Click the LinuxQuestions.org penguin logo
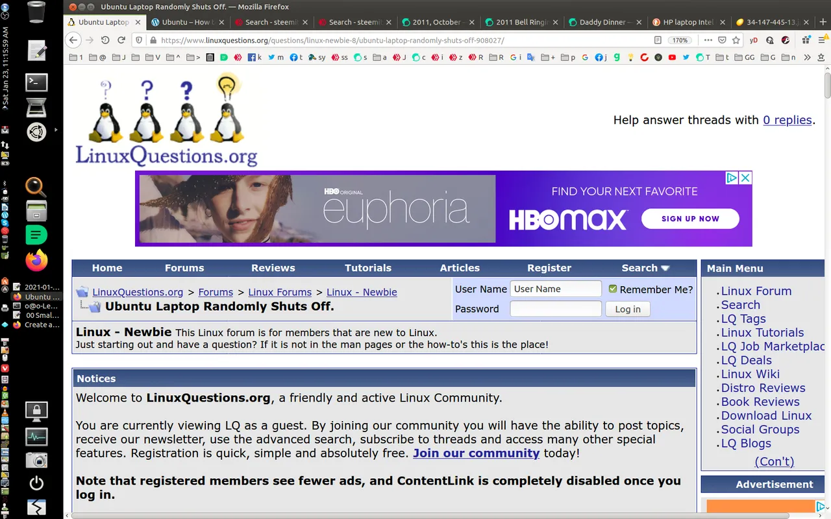Screen dimensions: 831x519 167,120
